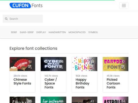Click font list icon on Birthday thumbnail
The image size is (138, 103).
coord(92,67)
